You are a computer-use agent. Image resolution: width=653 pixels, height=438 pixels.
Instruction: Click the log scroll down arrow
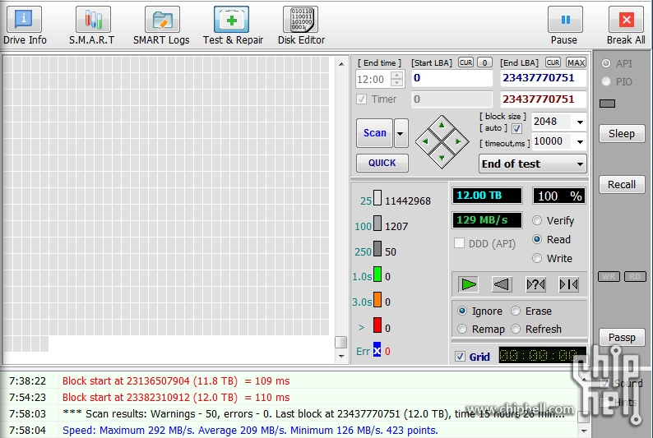(x=583, y=431)
